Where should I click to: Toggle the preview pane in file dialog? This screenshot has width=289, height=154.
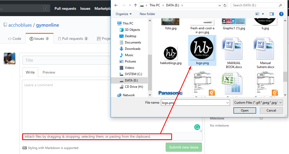tap(272, 14)
